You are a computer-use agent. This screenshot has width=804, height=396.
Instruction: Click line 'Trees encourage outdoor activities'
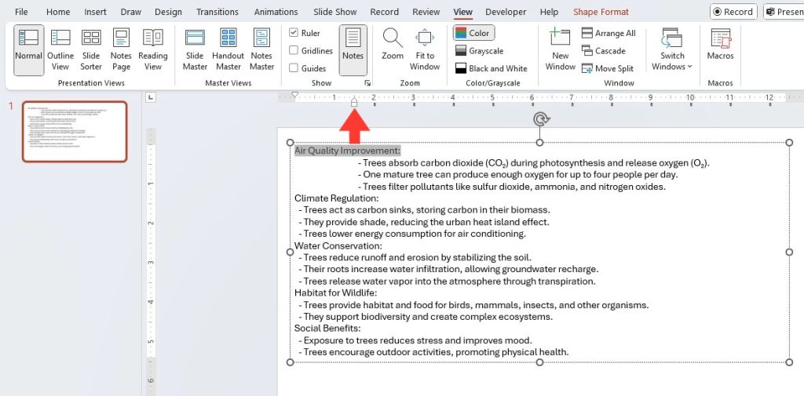point(433,352)
